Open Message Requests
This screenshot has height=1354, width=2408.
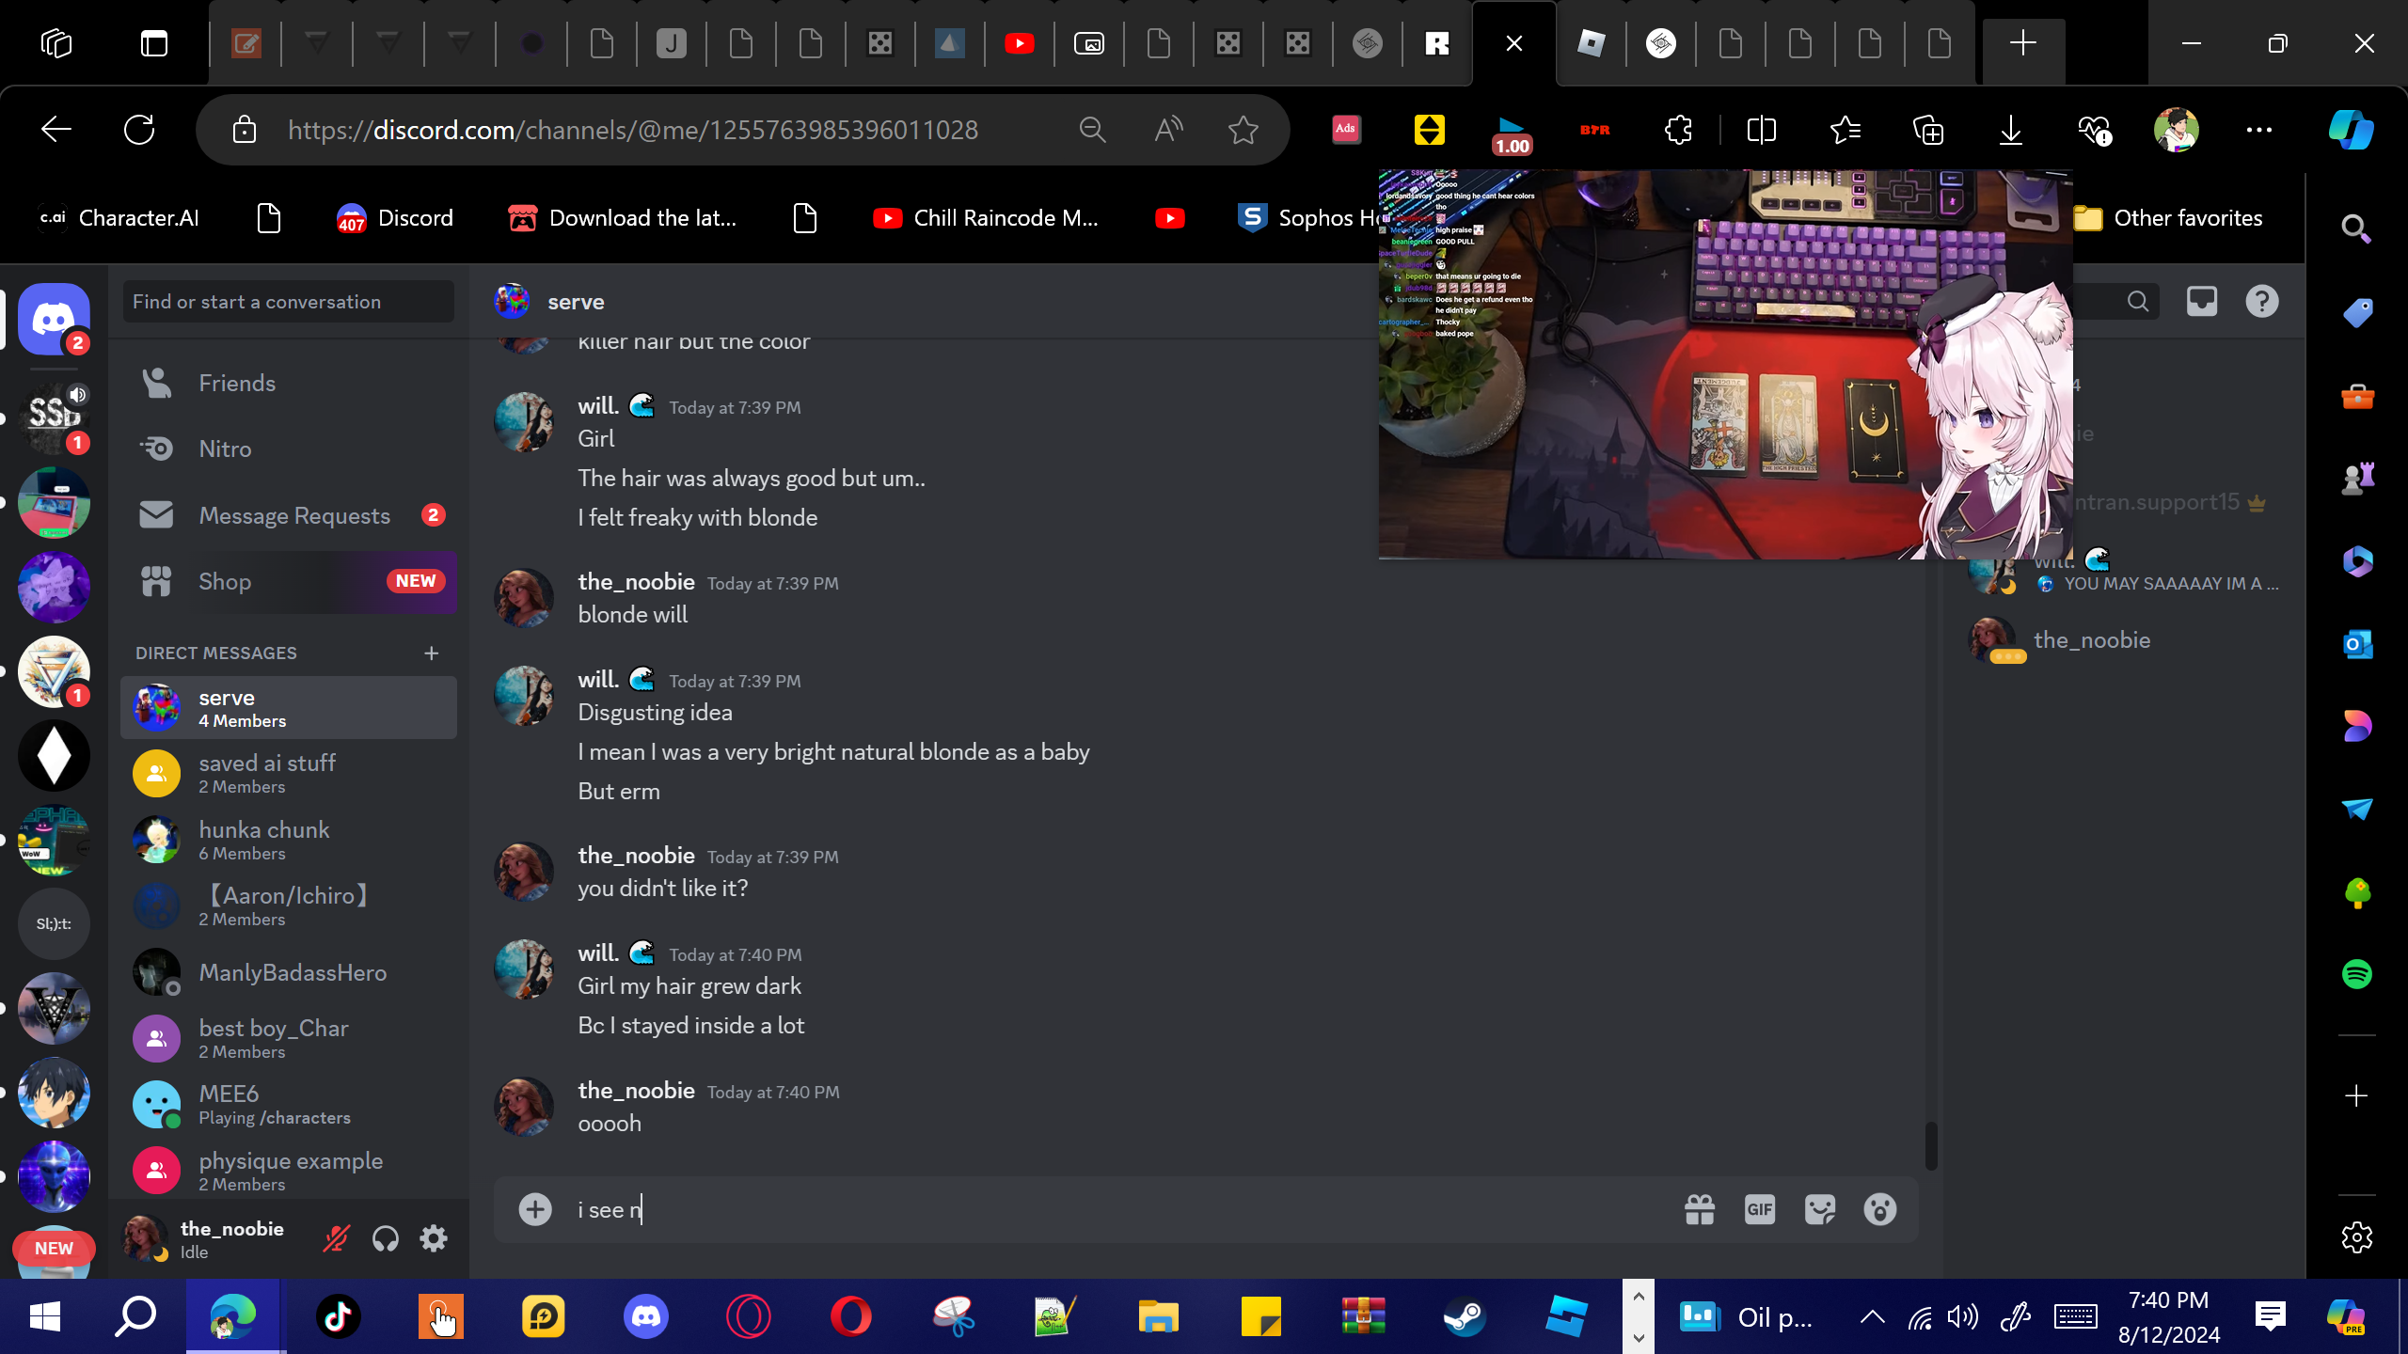(293, 515)
